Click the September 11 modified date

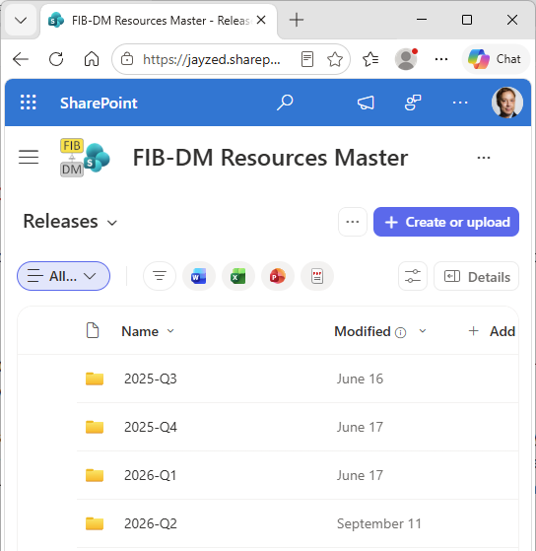pos(379,523)
